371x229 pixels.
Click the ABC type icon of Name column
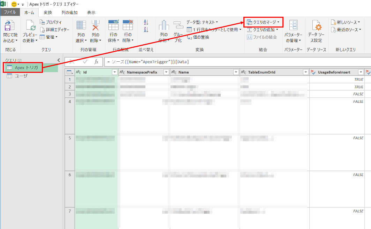pos(174,72)
